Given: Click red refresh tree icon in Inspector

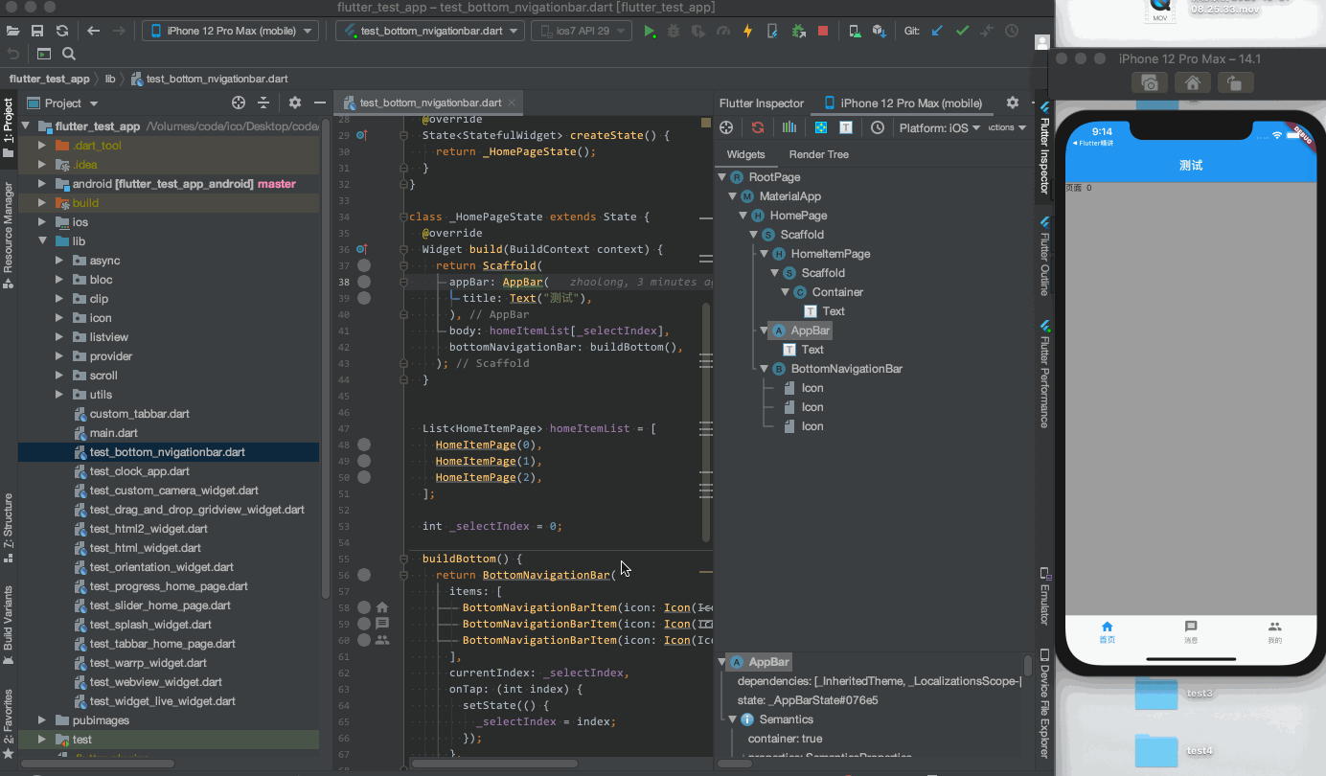Looking at the screenshot, I should [758, 127].
